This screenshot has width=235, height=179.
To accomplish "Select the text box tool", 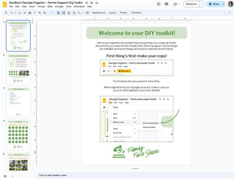I will coord(63,13).
